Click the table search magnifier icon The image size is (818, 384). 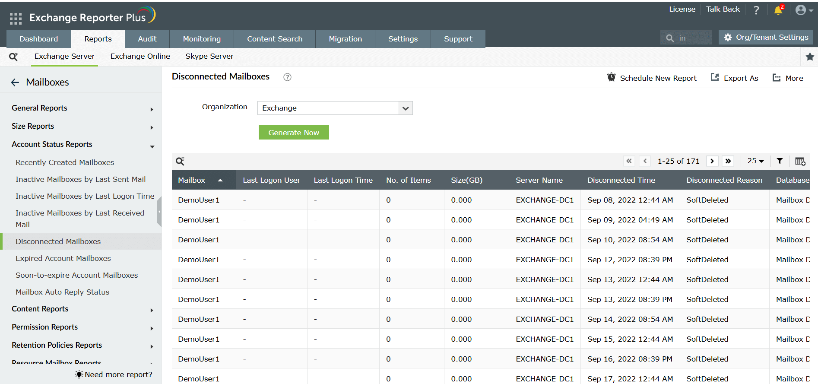coord(180,161)
